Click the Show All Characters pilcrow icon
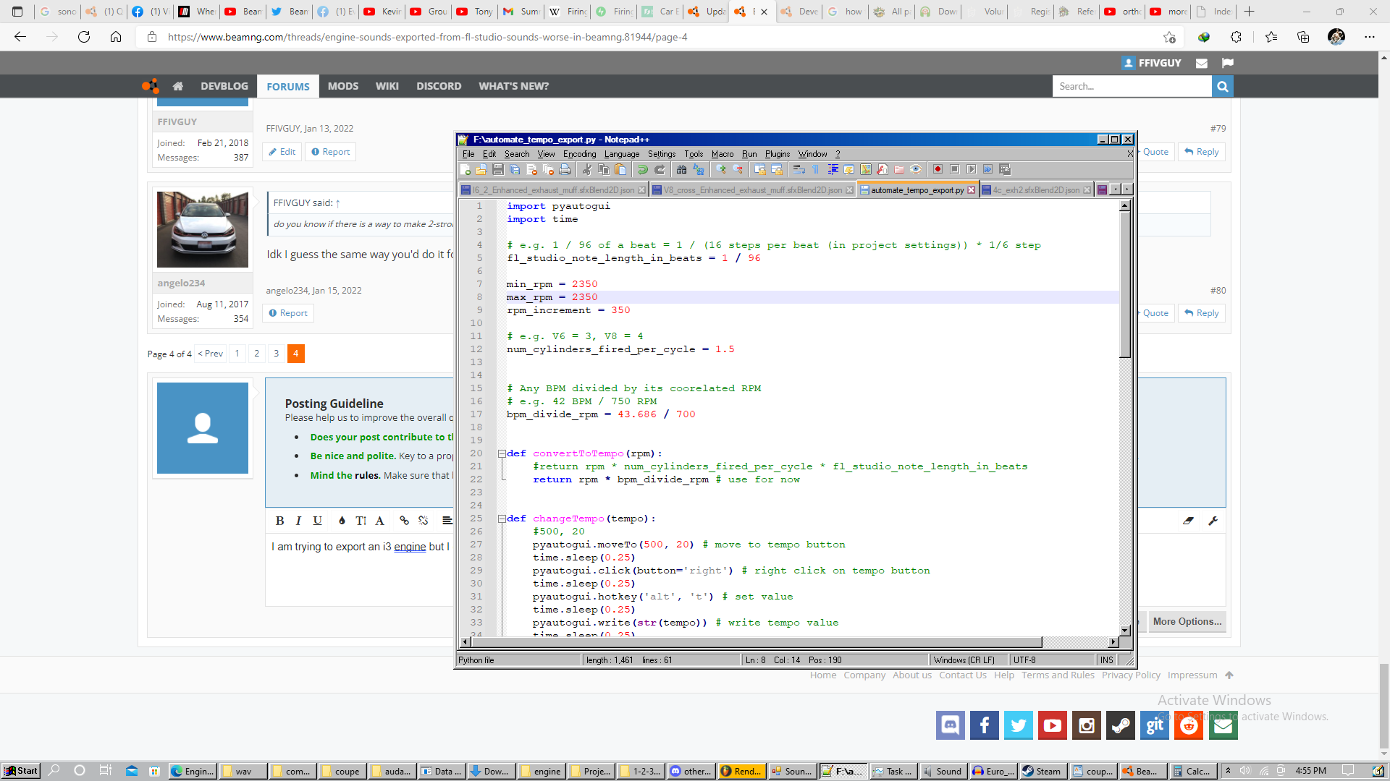Screen dimensions: 1390x781 click(815, 169)
